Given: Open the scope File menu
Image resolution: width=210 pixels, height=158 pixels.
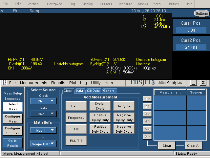Looking at the screenshot, I should coord(5,4).
